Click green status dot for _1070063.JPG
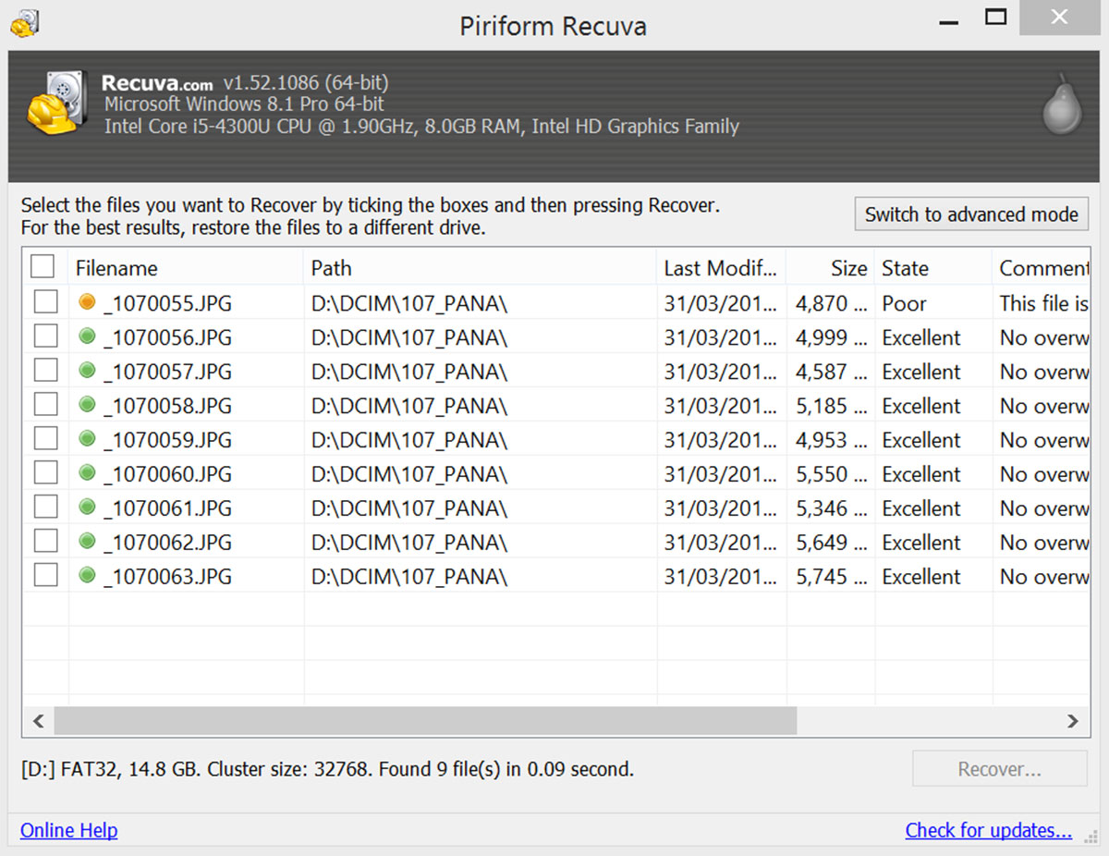Viewport: 1109px width, 856px height. point(88,576)
